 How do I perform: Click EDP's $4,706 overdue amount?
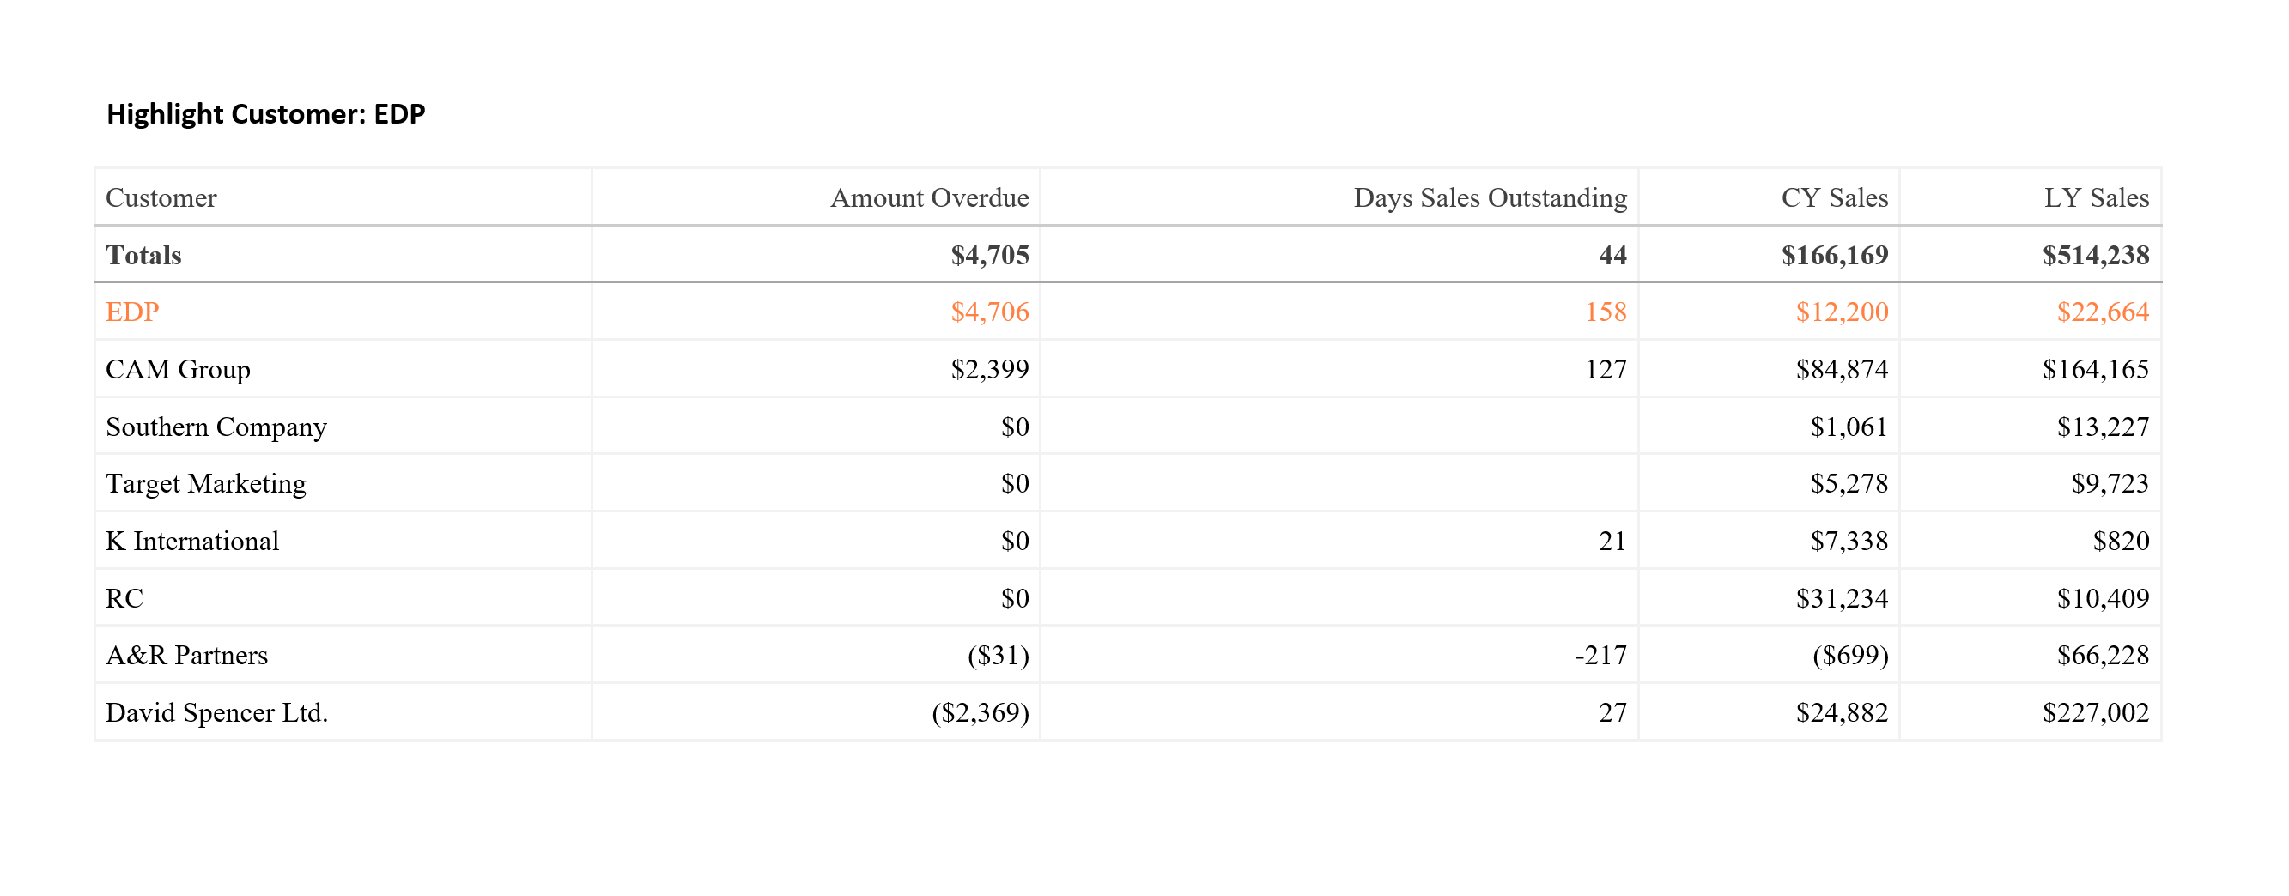989,312
